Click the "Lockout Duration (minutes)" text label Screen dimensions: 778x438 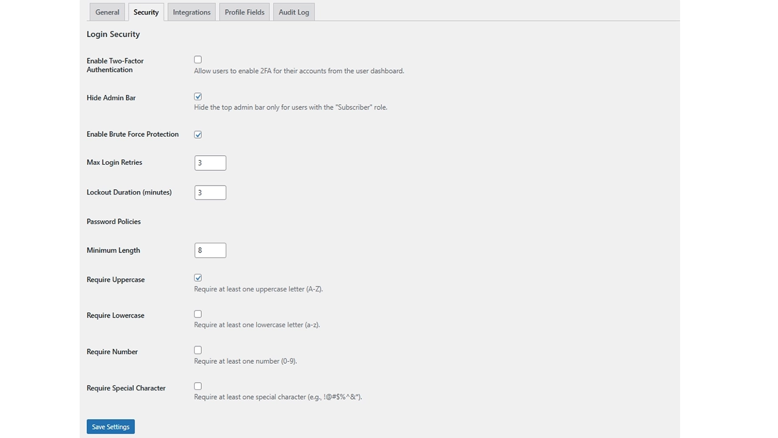point(129,192)
